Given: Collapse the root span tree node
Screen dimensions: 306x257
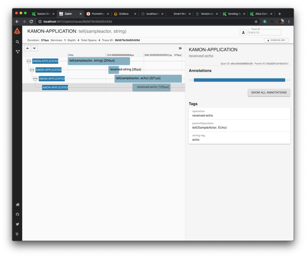Looking at the screenshot, I should (x=29, y=61).
